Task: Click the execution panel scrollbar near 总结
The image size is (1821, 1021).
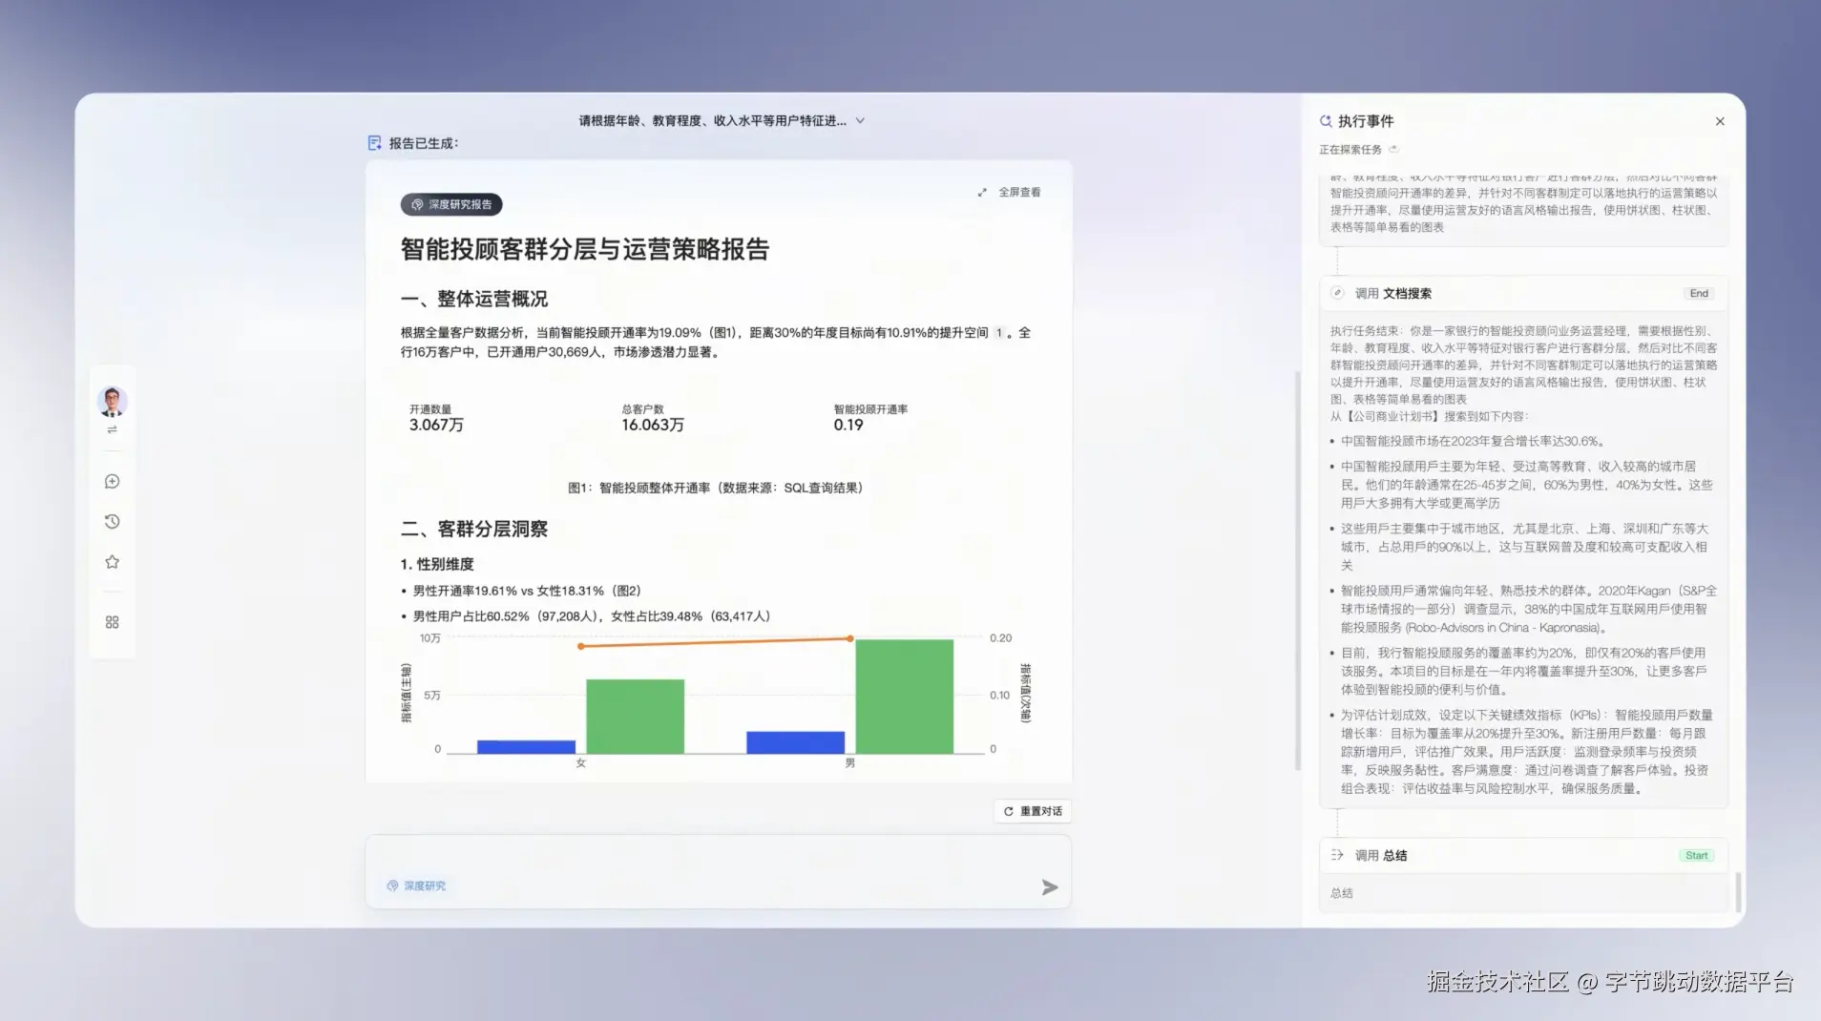Action: pos(1738,893)
